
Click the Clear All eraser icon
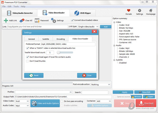(22, 21)
